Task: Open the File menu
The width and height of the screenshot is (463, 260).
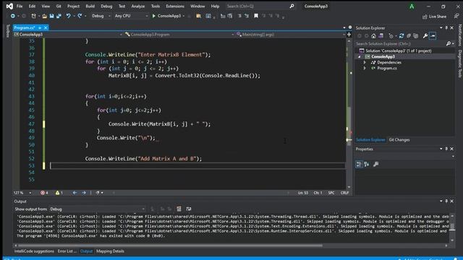Action: click(20, 6)
